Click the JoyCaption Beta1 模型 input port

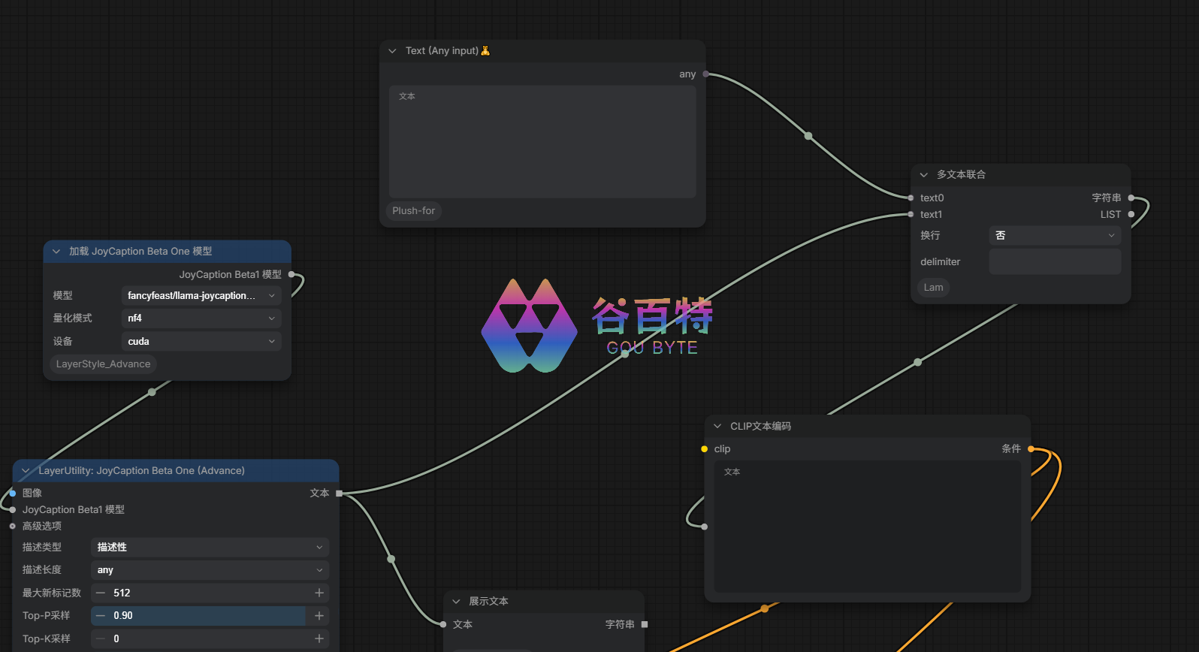pyautogui.click(x=13, y=510)
